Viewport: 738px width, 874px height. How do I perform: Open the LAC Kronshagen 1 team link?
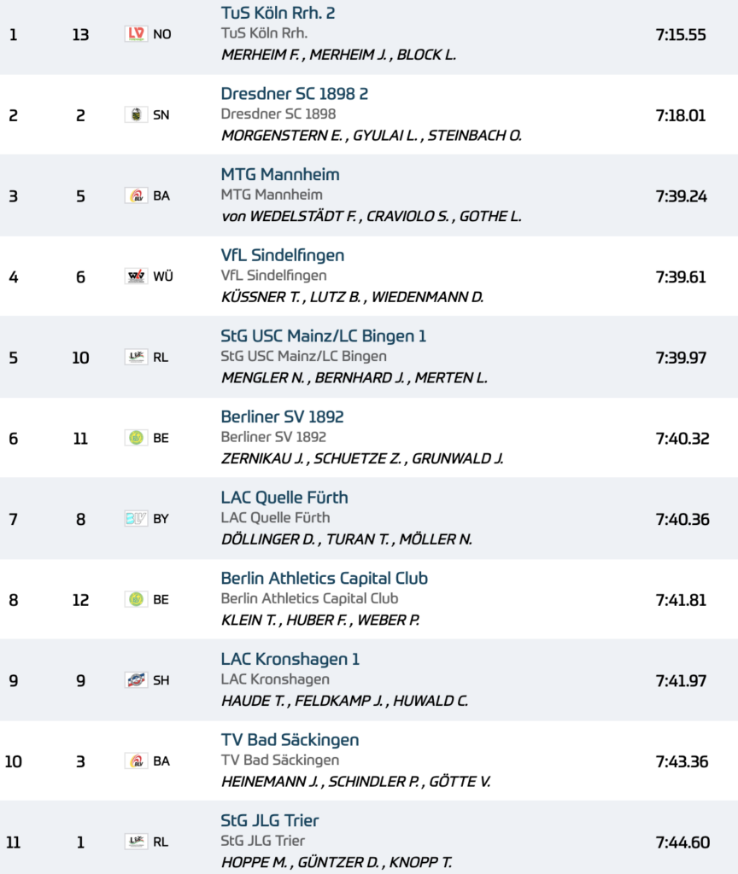[290, 659]
